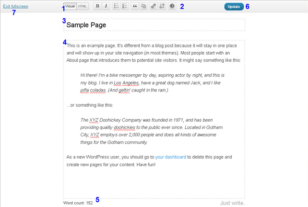Place cursor in 'This is an example page' paragraph
The height and width of the screenshot is (207, 308).
[x=154, y=53]
